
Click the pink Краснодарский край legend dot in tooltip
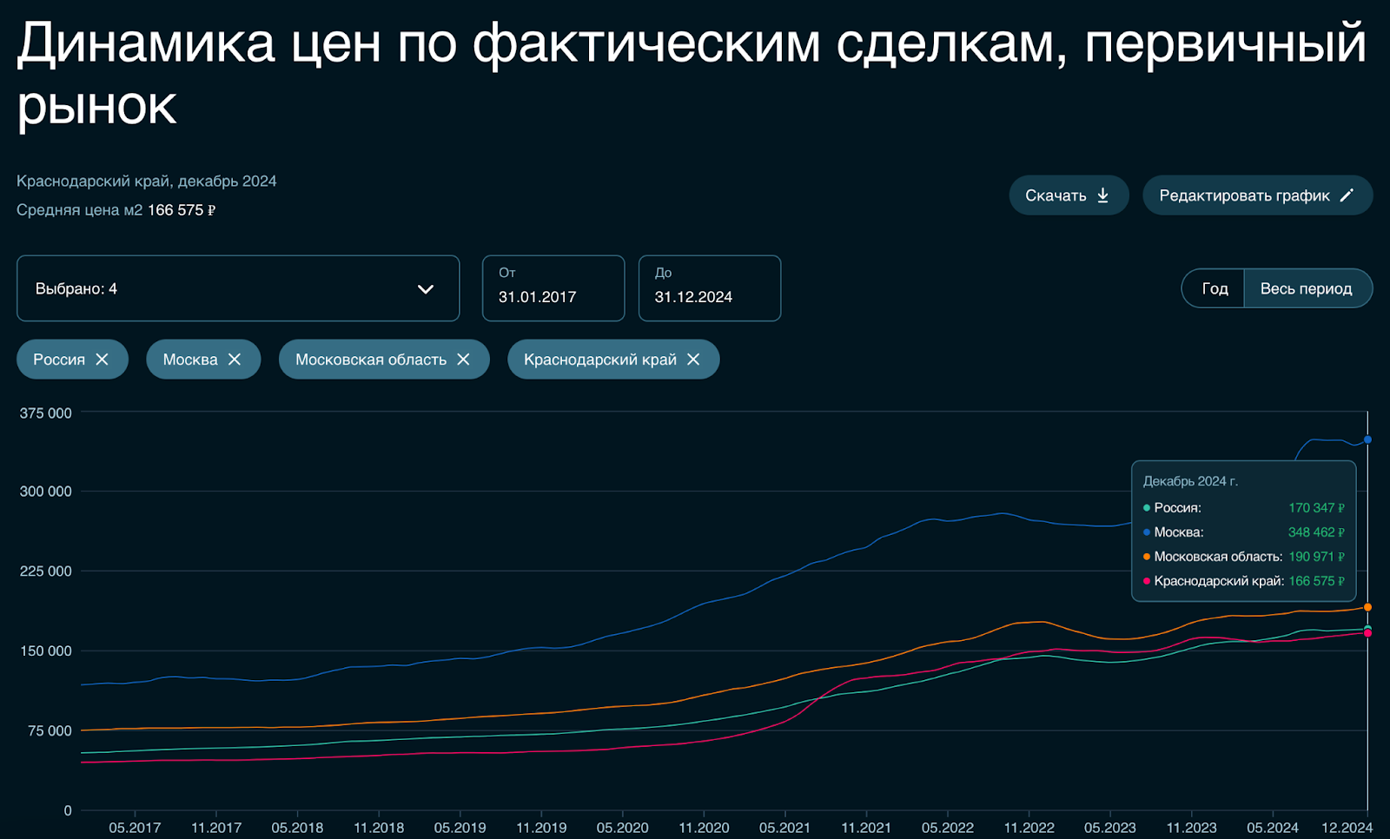tap(1147, 581)
